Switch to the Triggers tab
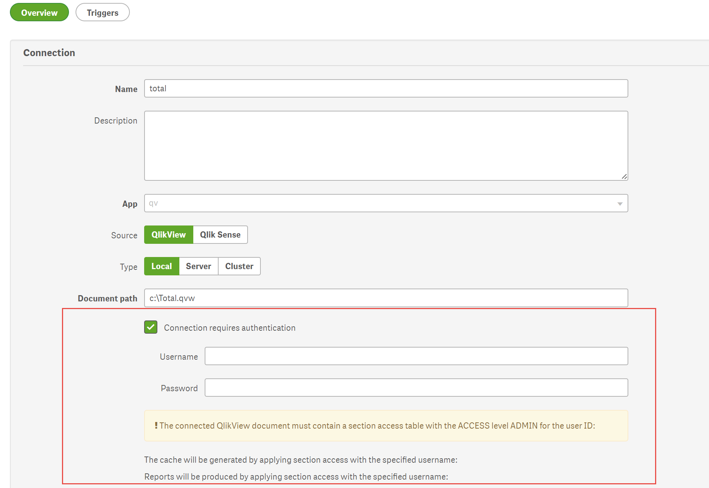 pyautogui.click(x=102, y=12)
